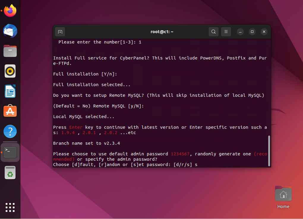Screen dimensions: 303x219
Task: Close the root@c1 terminal window
Action: (x=264, y=32)
